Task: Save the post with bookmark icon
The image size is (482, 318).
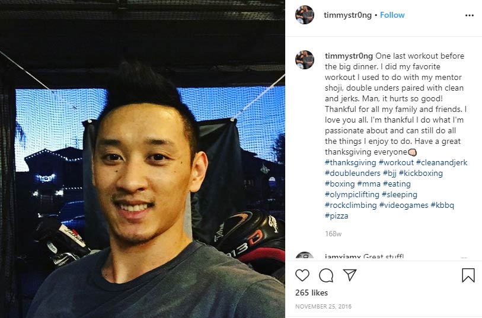Action: point(468,275)
